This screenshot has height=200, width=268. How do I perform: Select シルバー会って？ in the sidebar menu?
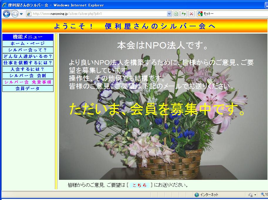[x=28, y=50]
